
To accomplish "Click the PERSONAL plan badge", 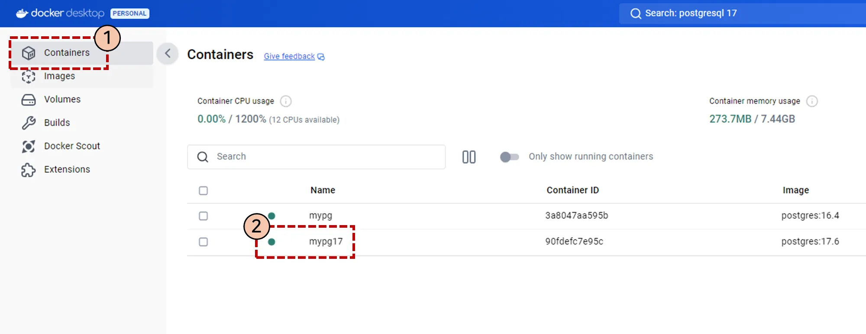I will click(130, 13).
